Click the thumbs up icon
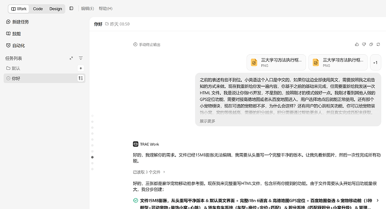Screen dimensions: 386x209 pos(357,44)
